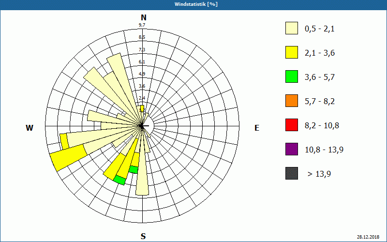
Task: Click the N compass label
Action: 143,17
